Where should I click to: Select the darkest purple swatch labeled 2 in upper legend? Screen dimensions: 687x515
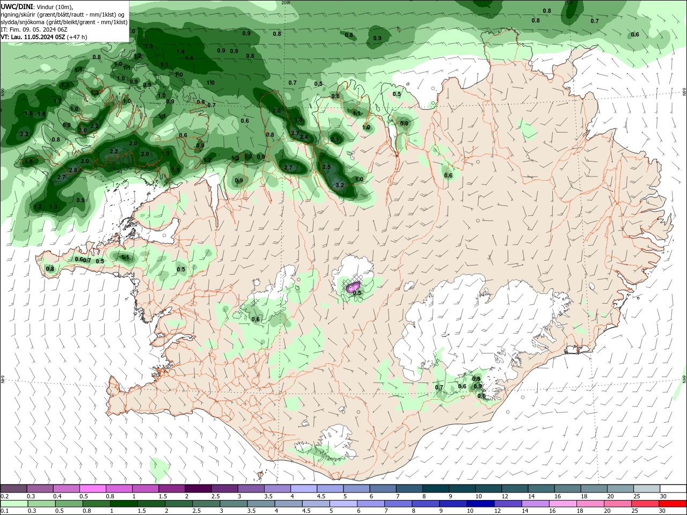[x=198, y=489]
